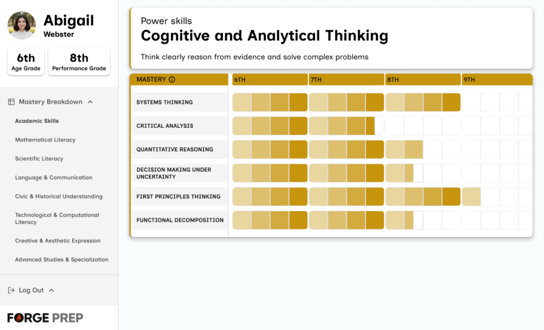Click the Mastery info icon
This screenshot has width=544, height=330.
pyautogui.click(x=172, y=80)
